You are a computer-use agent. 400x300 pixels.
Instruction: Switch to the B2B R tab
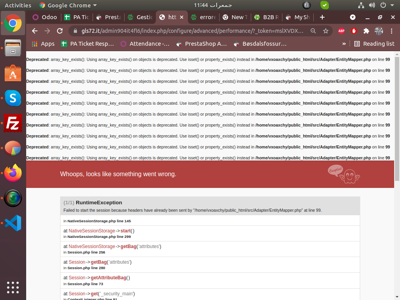266,17
